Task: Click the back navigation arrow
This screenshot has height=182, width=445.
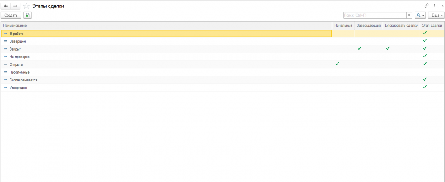Action: (6, 6)
